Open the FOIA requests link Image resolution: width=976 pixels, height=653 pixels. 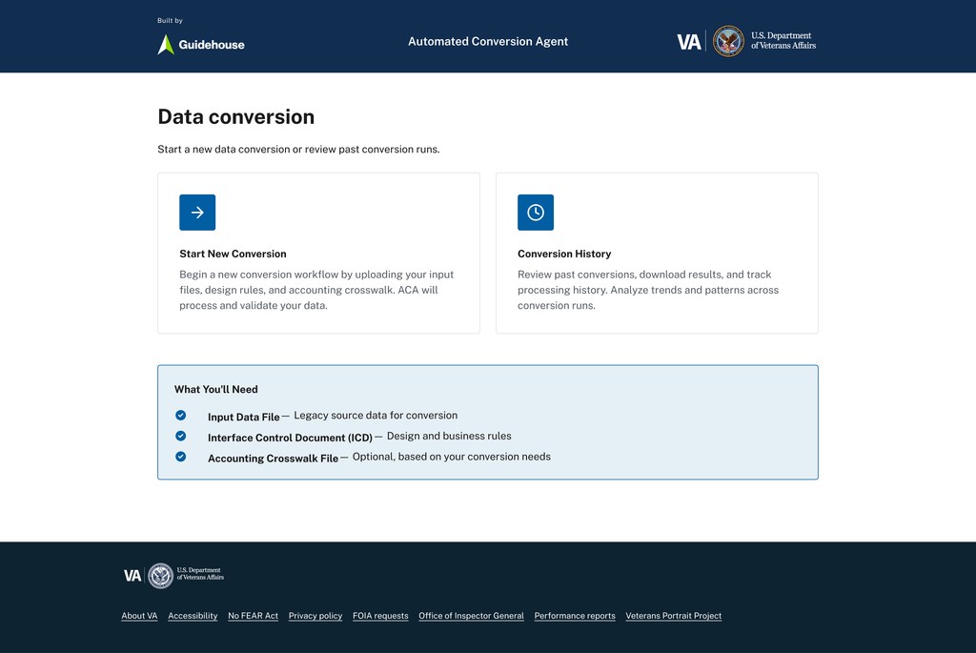[x=380, y=616]
